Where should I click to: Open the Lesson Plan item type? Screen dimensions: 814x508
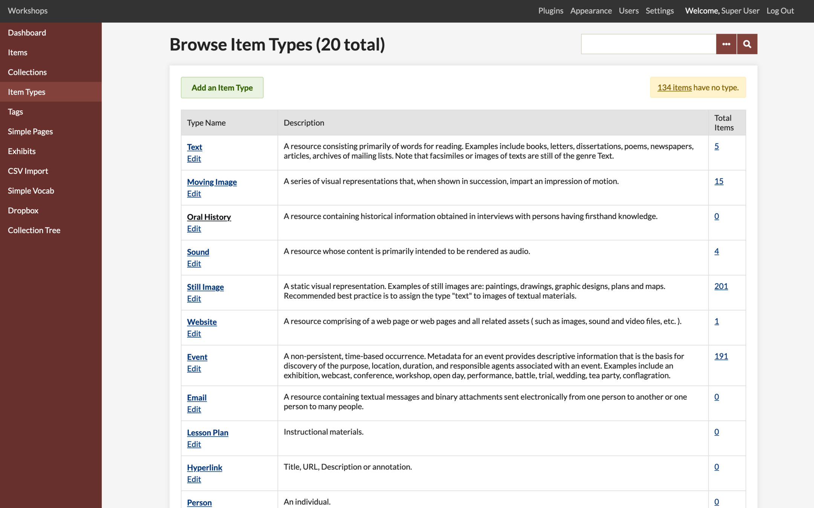click(x=208, y=432)
